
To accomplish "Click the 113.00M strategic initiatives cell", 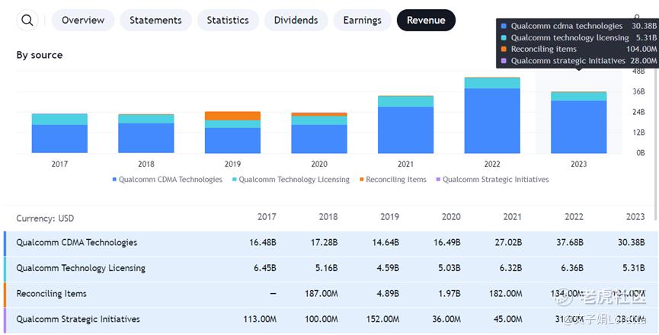I will pyautogui.click(x=260, y=319).
